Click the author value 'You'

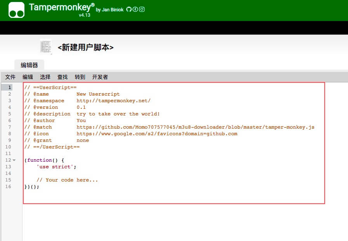click(81, 120)
